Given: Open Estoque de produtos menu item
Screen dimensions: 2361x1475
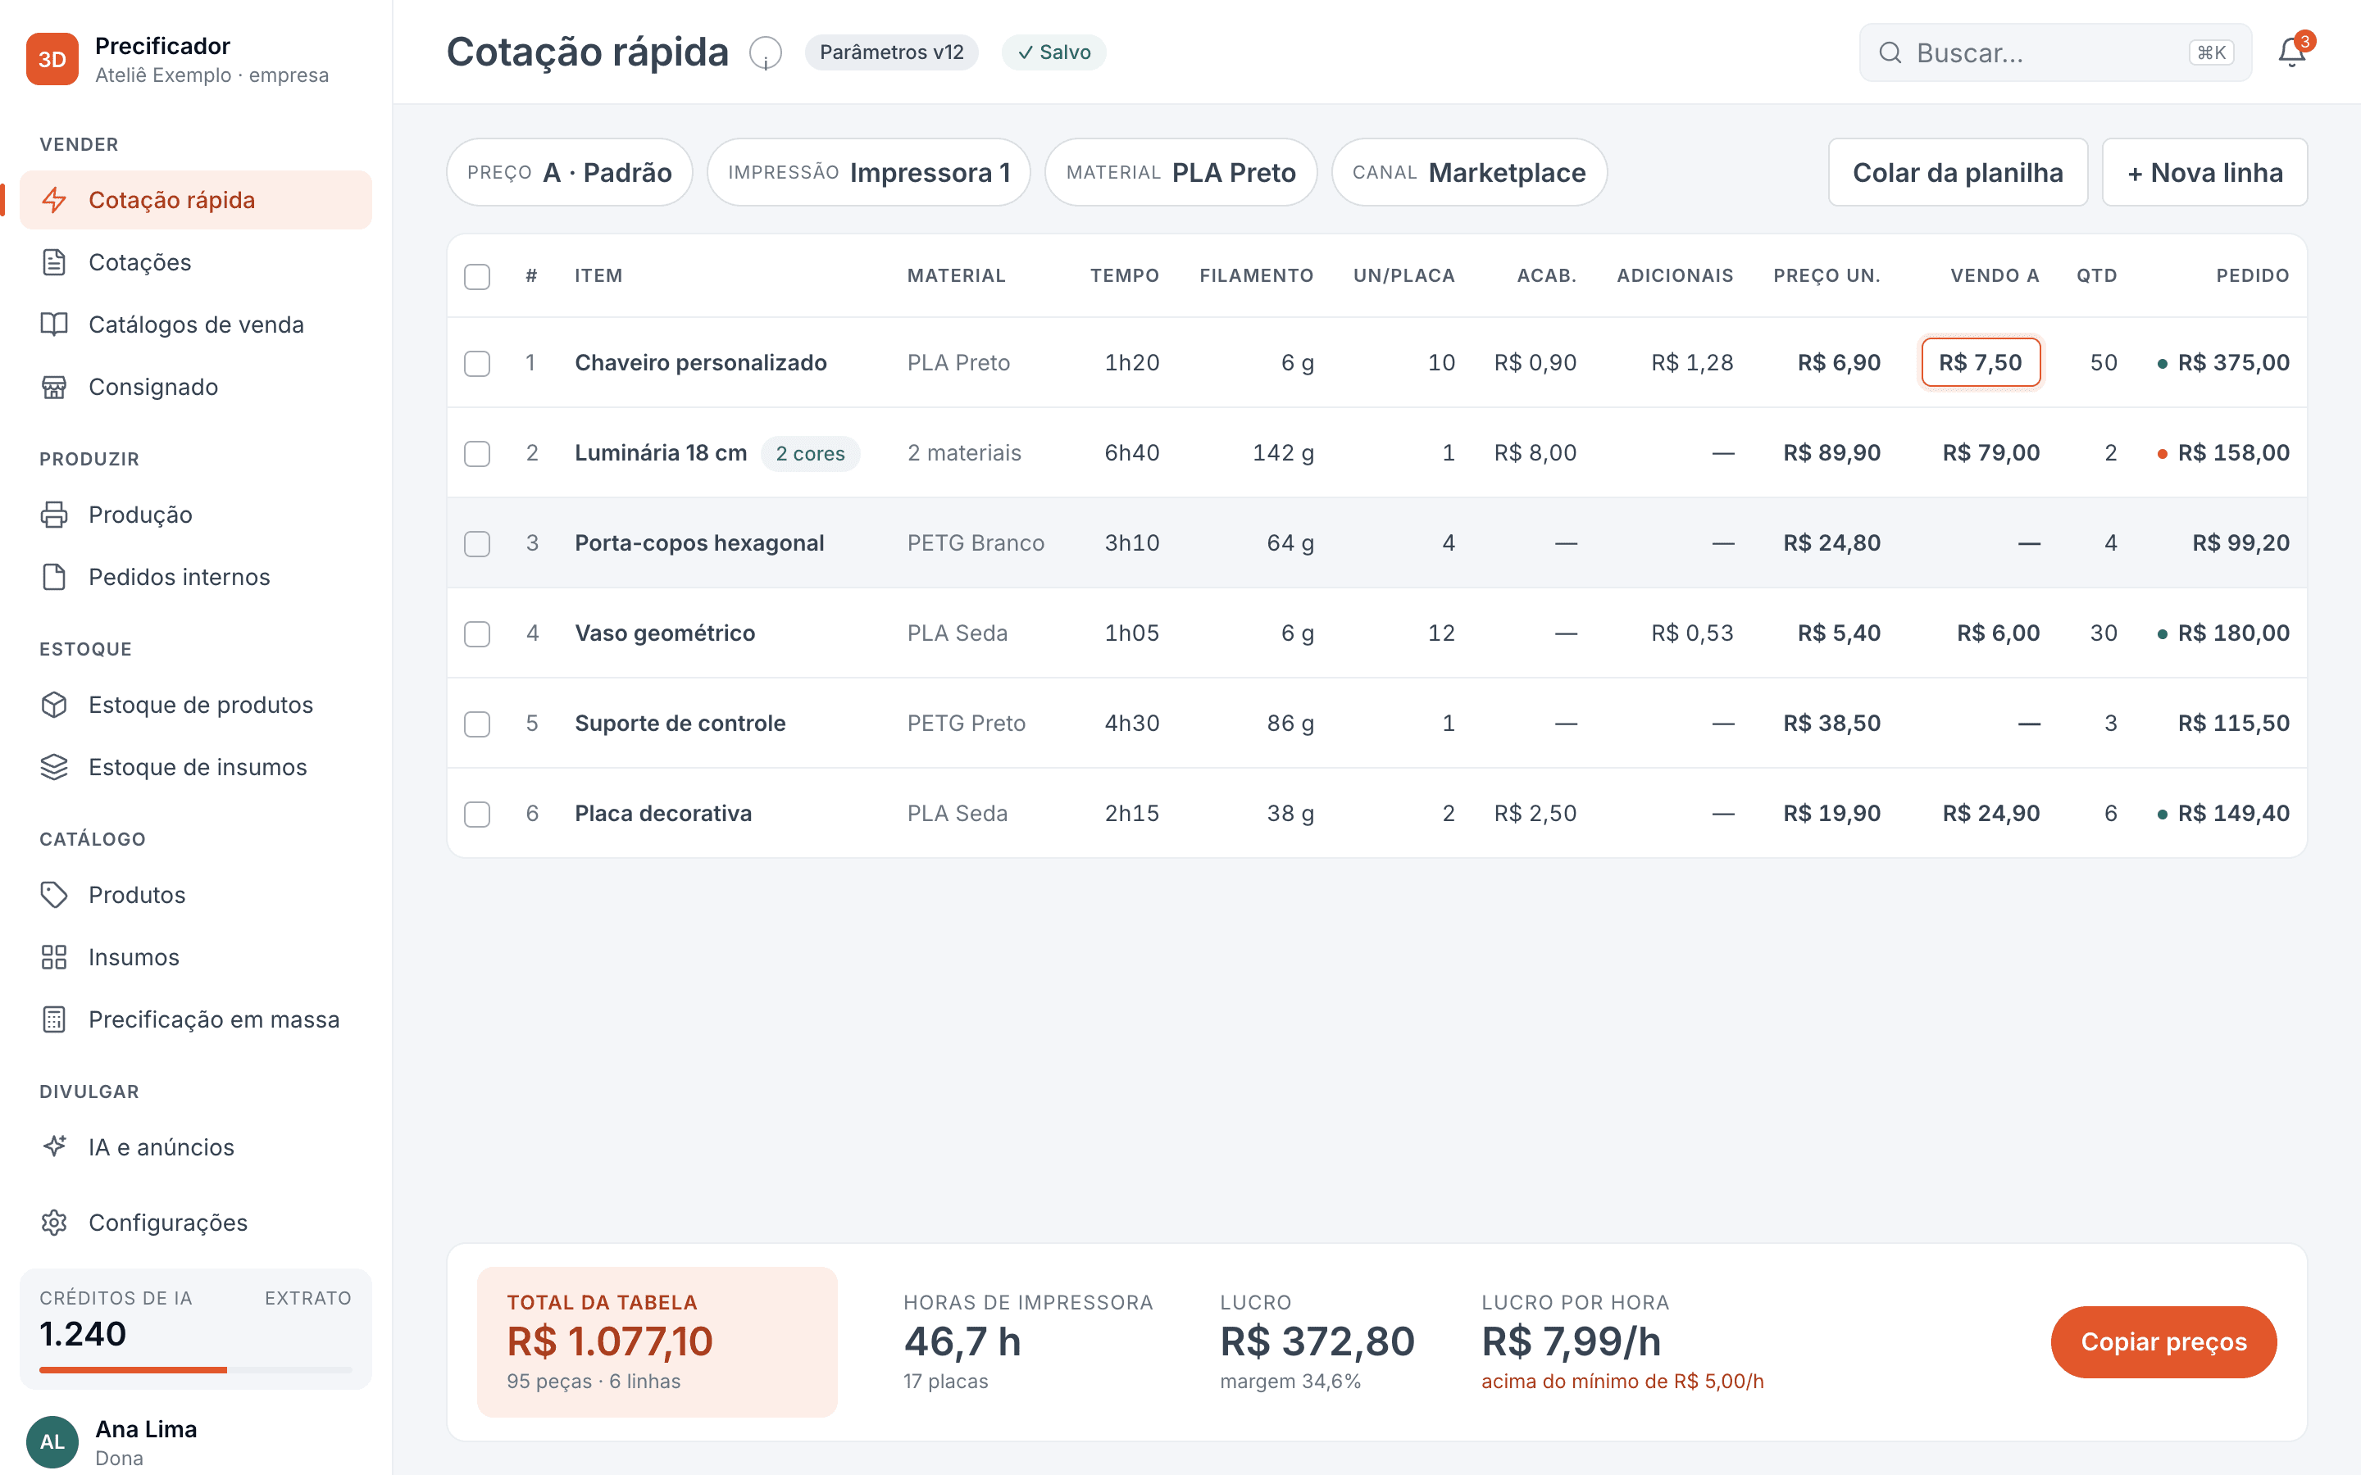Looking at the screenshot, I should [196, 706].
